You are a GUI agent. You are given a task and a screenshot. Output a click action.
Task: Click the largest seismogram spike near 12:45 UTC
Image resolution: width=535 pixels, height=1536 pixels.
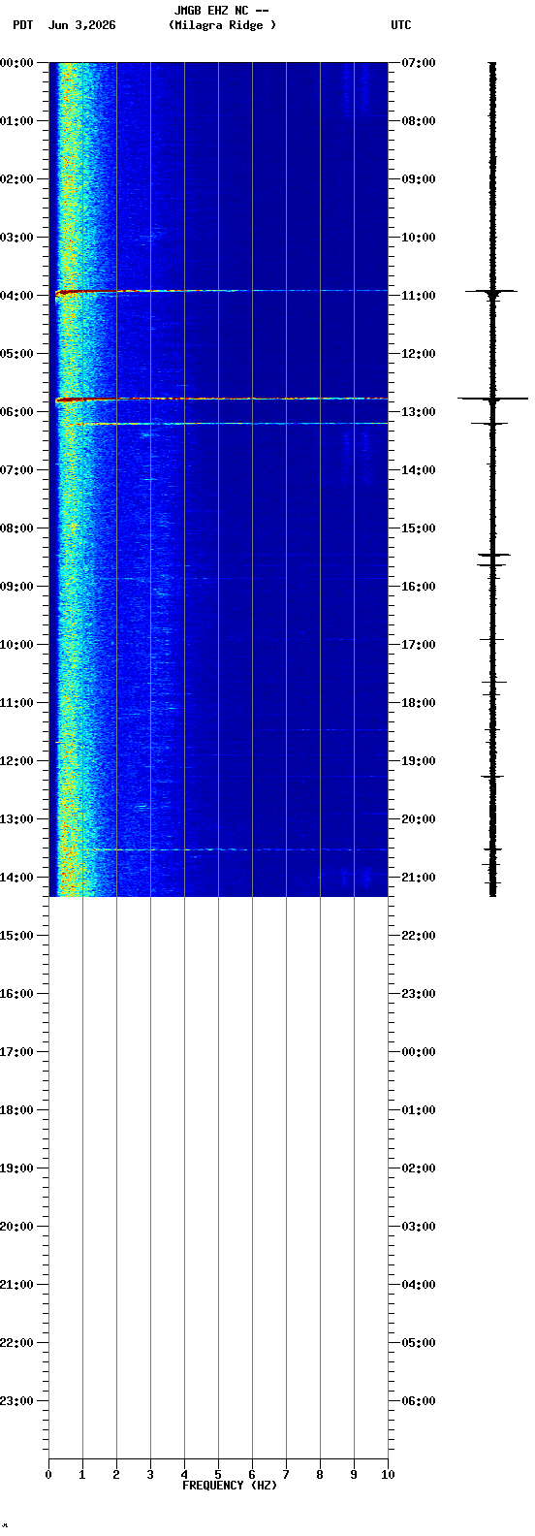click(x=493, y=399)
